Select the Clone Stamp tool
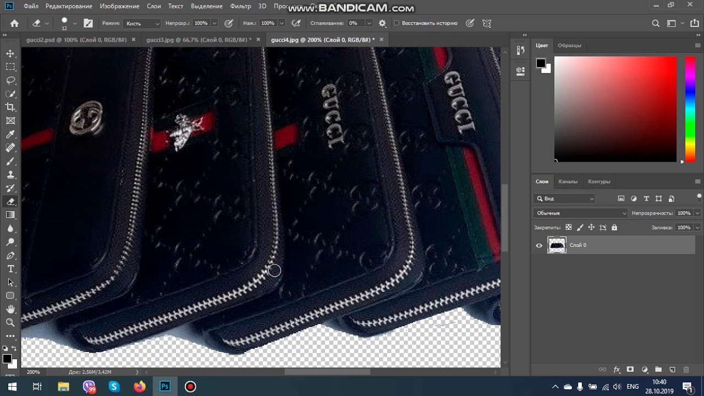The image size is (704, 396). click(x=10, y=174)
